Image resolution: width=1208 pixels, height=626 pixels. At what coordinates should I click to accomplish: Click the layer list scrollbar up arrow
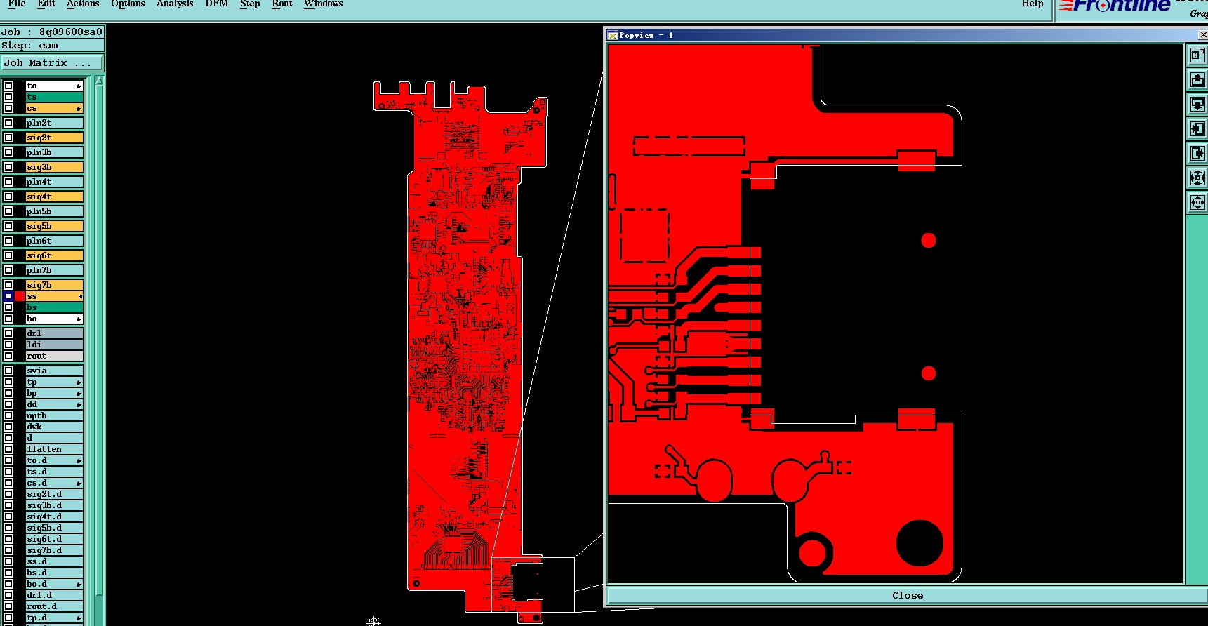coord(99,81)
